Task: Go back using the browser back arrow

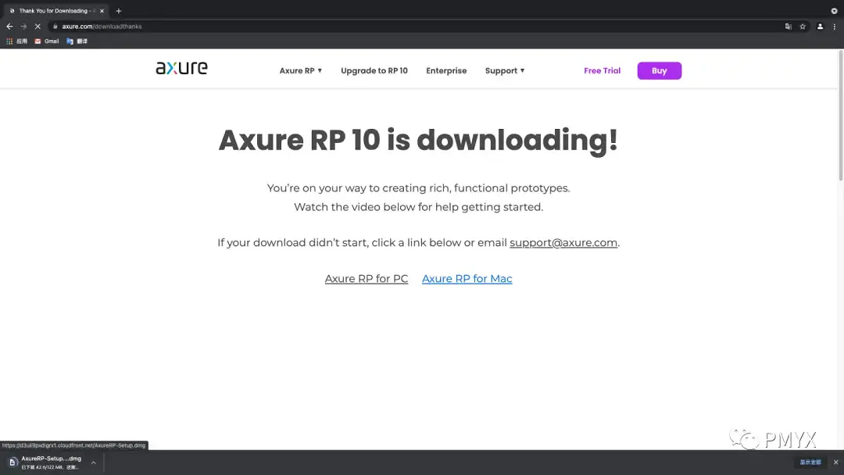Action: coord(9,26)
